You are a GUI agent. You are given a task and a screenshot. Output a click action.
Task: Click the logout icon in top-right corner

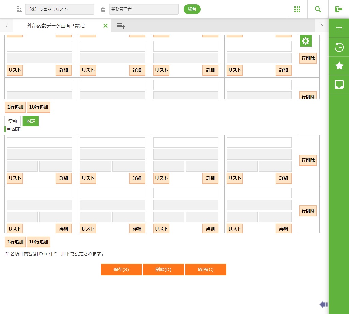[x=338, y=9]
